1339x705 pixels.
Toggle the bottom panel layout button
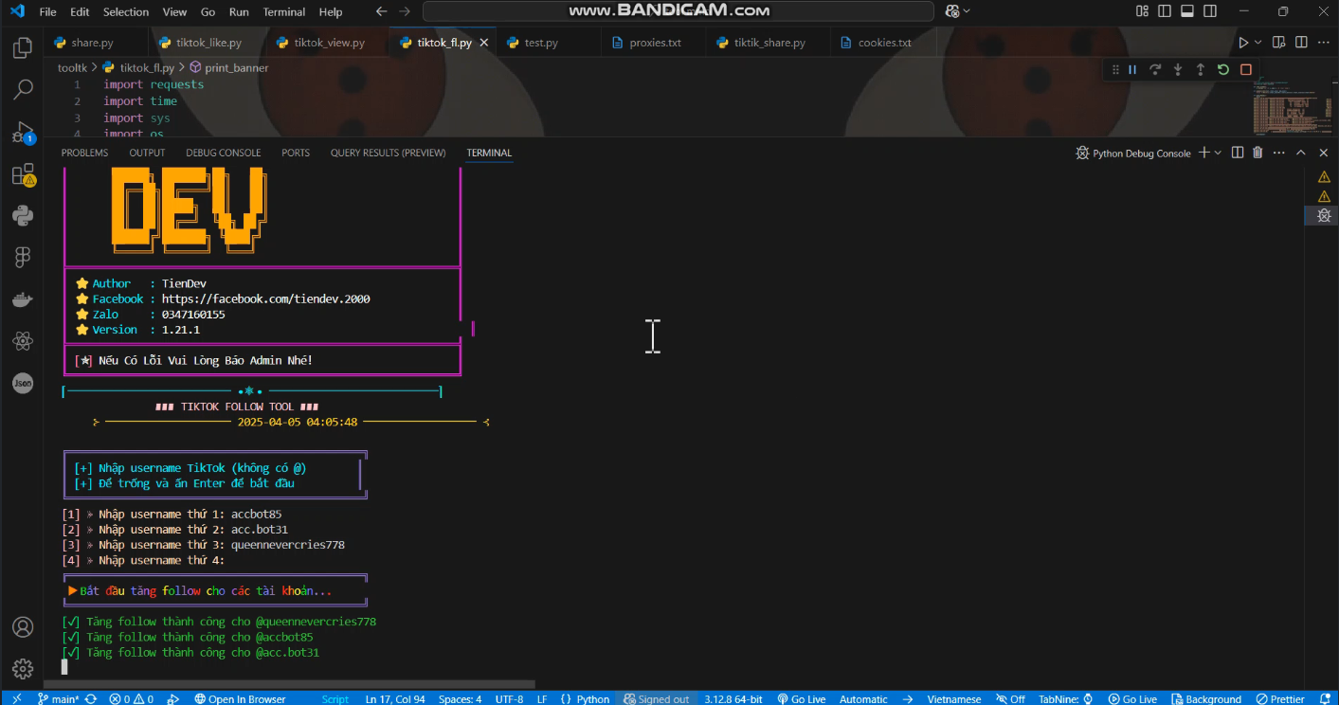[x=1188, y=11]
